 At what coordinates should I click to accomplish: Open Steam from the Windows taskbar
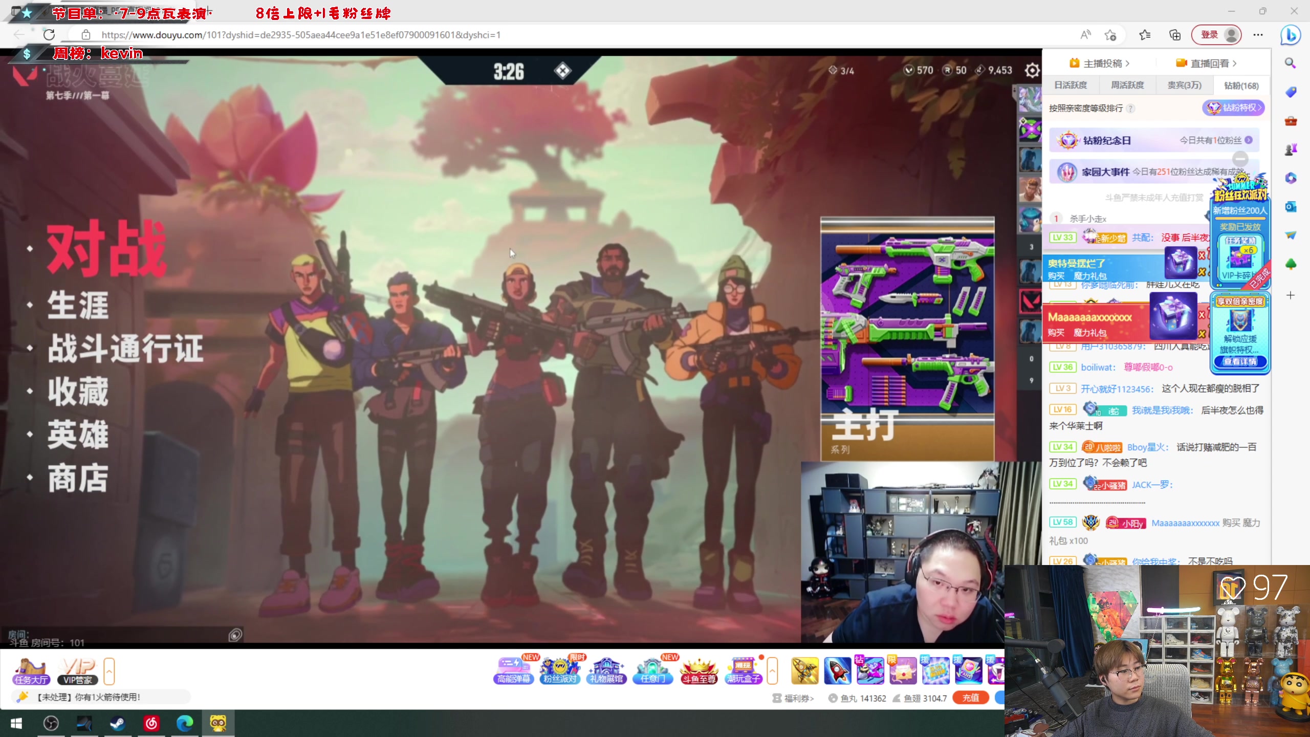click(118, 723)
